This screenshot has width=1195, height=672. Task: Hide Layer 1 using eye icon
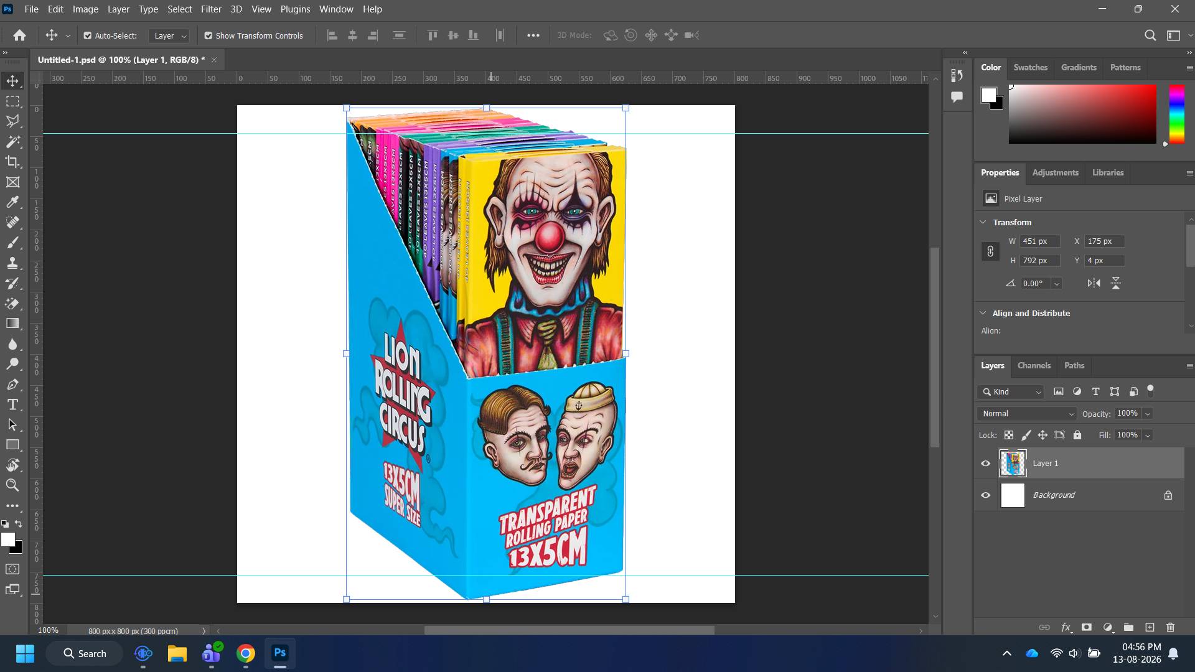[x=985, y=464]
